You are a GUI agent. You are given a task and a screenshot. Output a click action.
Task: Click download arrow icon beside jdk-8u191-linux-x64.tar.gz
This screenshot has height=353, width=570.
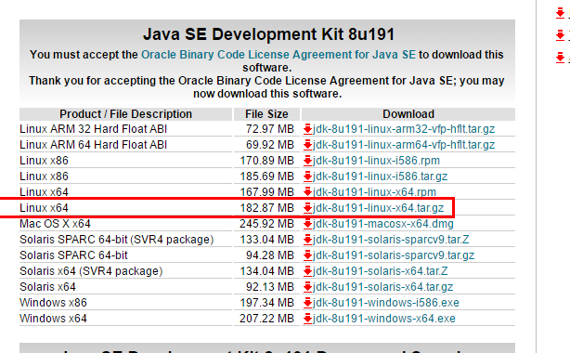point(307,208)
